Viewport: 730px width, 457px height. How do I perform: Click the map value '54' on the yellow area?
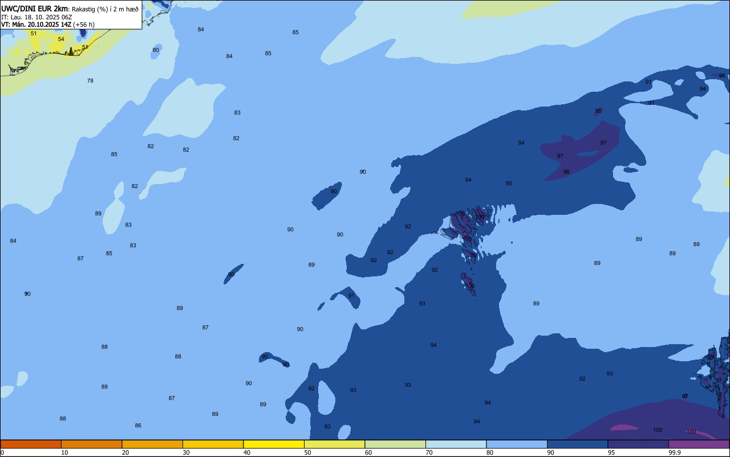pyautogui.click(x=61, y=39)
